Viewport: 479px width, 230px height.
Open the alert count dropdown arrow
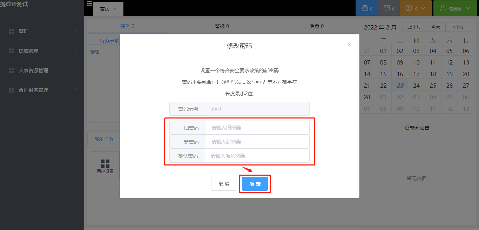pyautogui.click(x=423, y=8)
